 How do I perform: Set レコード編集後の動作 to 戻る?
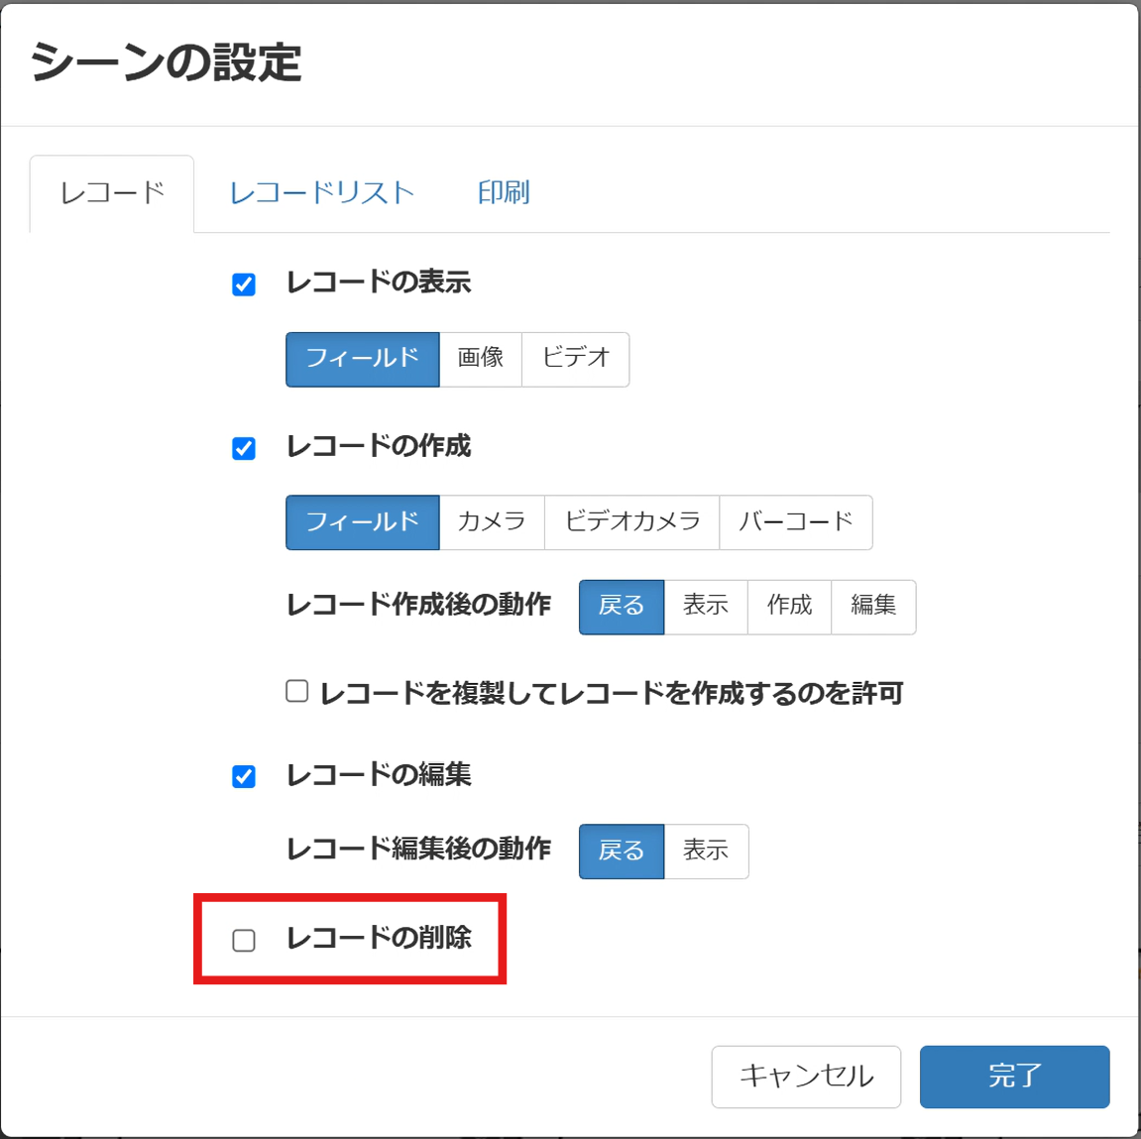tap(622, 852)
